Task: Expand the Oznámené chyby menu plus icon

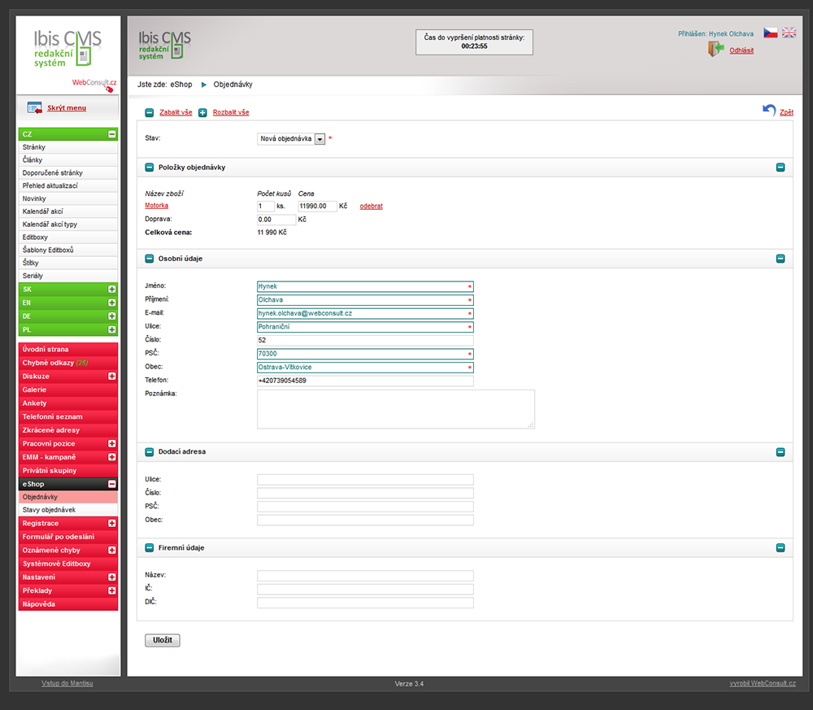Action: coord(111,551)
